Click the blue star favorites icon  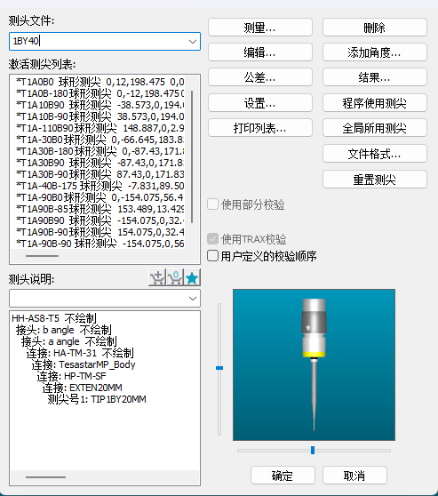click(192, 277)
